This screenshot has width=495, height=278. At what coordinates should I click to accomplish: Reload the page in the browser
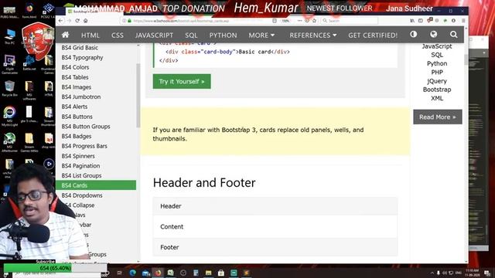coord(77,21)
